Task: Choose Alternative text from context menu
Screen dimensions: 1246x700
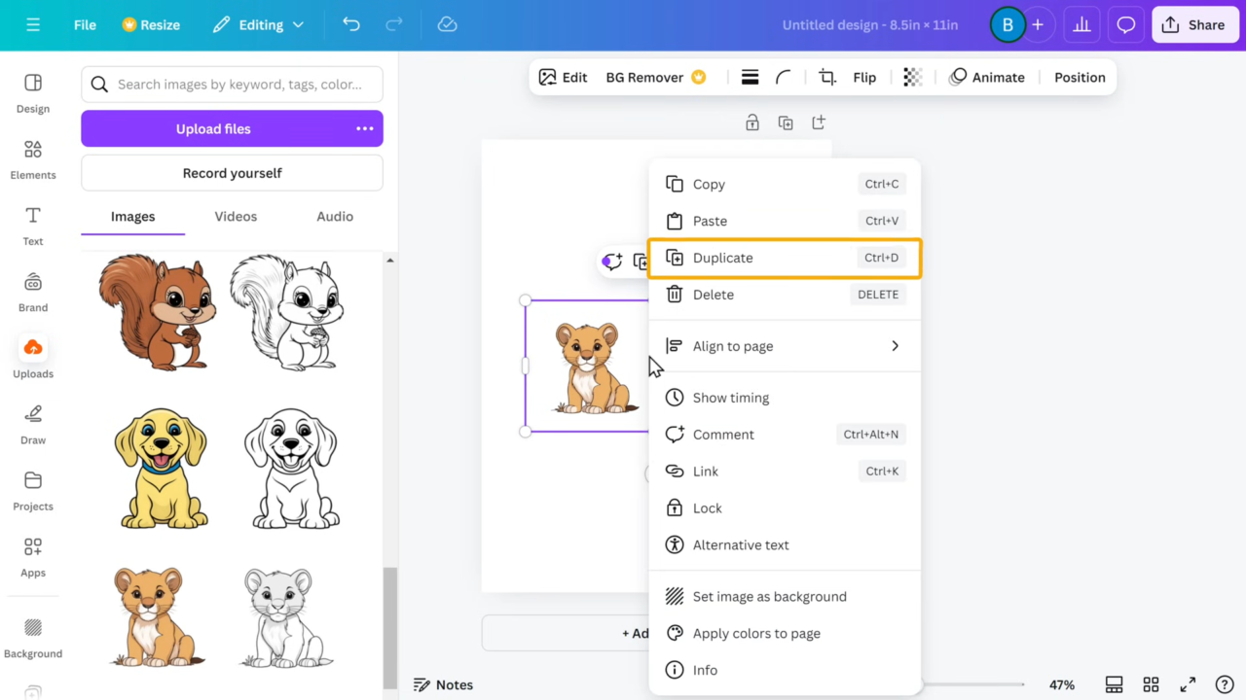Action: pyautogui.click(x=785, y=545)
